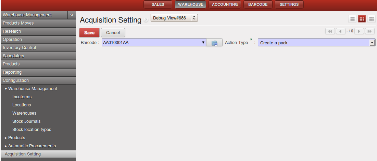Open the Debug View#686 dropdown
The width and height of the screenshot is (377, 161).
(x=174, y=18)
